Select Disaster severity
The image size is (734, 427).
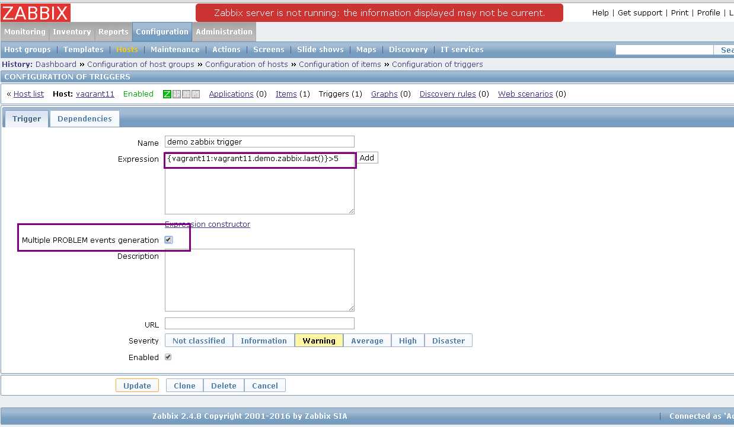[x=448, y=341]
